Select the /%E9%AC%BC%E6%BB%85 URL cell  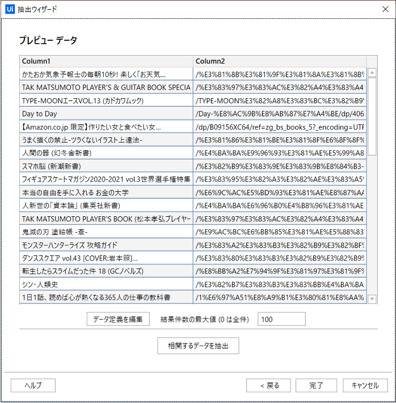280,232
